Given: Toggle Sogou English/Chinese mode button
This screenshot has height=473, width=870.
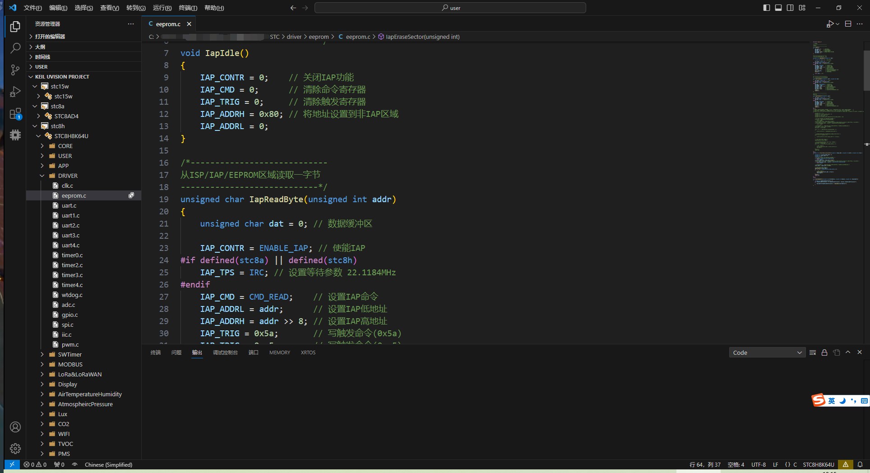Looking at the screenshot, I should [832, 401].
